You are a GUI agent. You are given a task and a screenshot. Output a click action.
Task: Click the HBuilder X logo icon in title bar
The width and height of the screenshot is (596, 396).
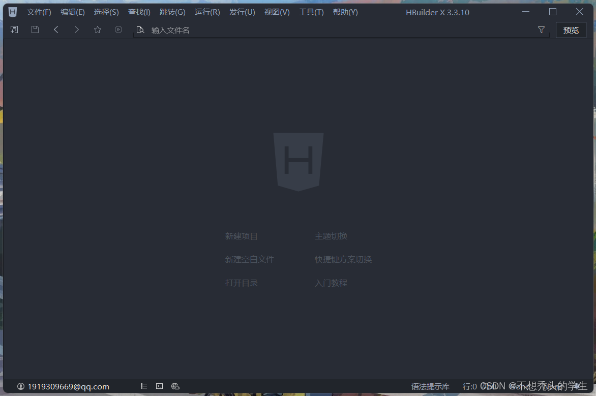coord(13,12)
